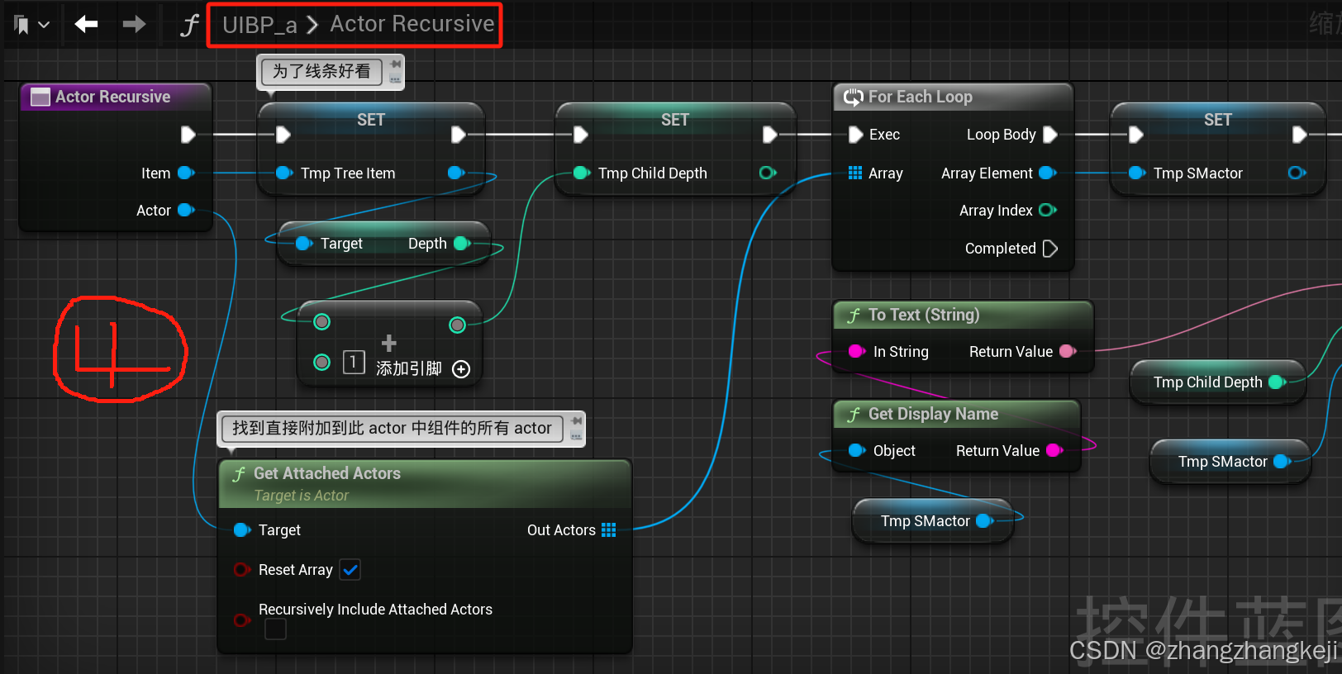Enable Recursively Include Attached Actors checkbox

275,629
